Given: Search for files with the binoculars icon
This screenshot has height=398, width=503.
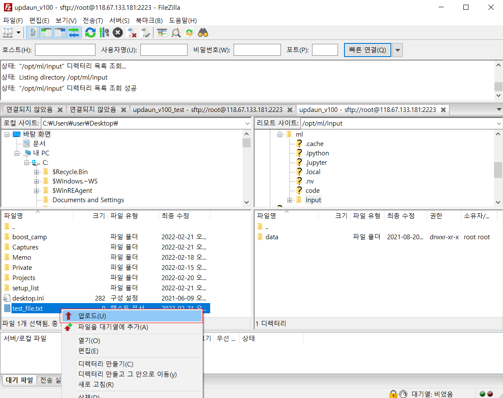Looking at the screenshot, I should click(x=203, y=33).
